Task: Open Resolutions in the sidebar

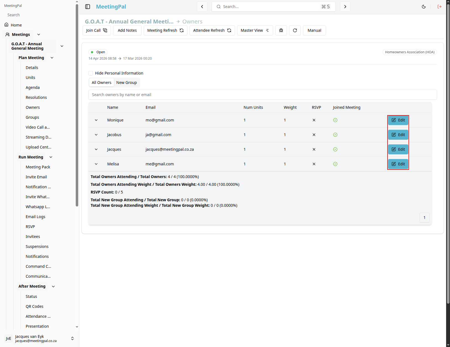Action: [36, 97]
